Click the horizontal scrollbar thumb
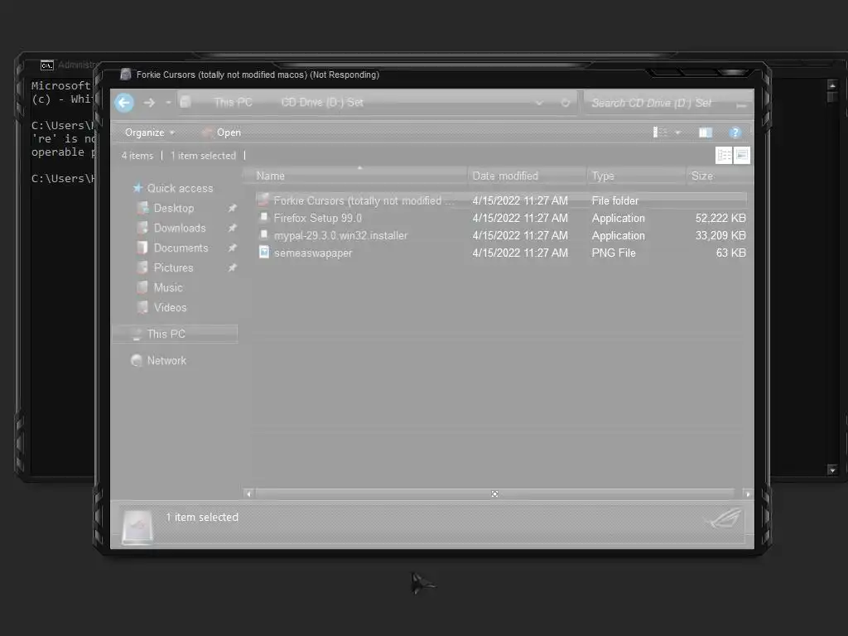This screenshot has width=848, height=636. [x=494, y=494]
